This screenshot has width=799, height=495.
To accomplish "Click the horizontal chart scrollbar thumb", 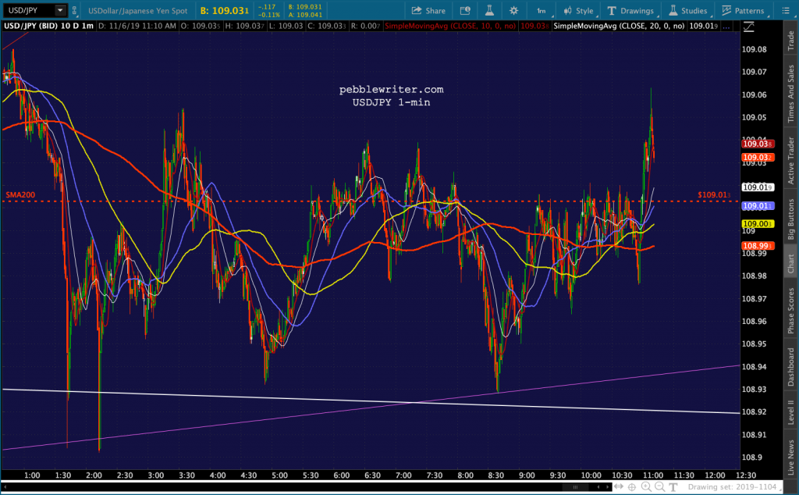I will coord(575,487).
